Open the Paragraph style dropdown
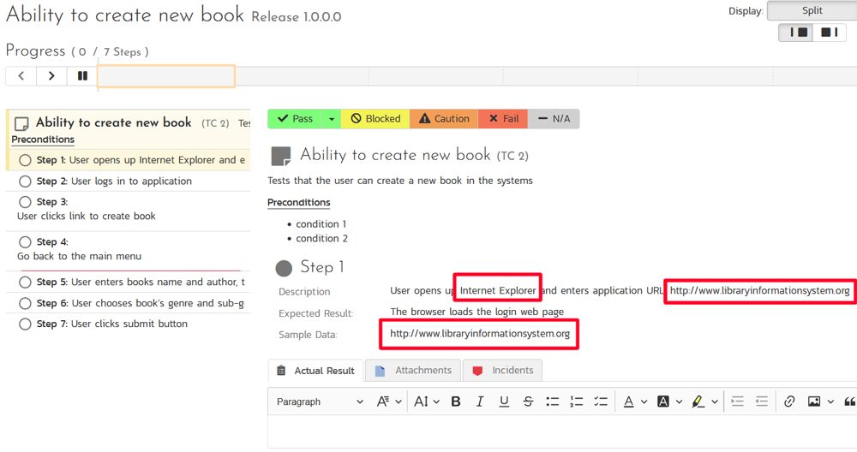Viewport: 857px width, 452px height. click(320, 401)
